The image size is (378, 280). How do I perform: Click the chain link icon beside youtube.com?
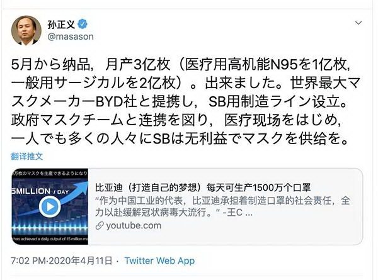tap(100, 226)
